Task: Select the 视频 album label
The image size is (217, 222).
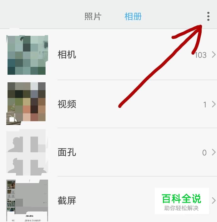Action: [67, 104]
